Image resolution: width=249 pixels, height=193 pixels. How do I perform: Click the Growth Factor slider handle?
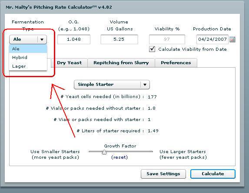[x=104, y=152]
